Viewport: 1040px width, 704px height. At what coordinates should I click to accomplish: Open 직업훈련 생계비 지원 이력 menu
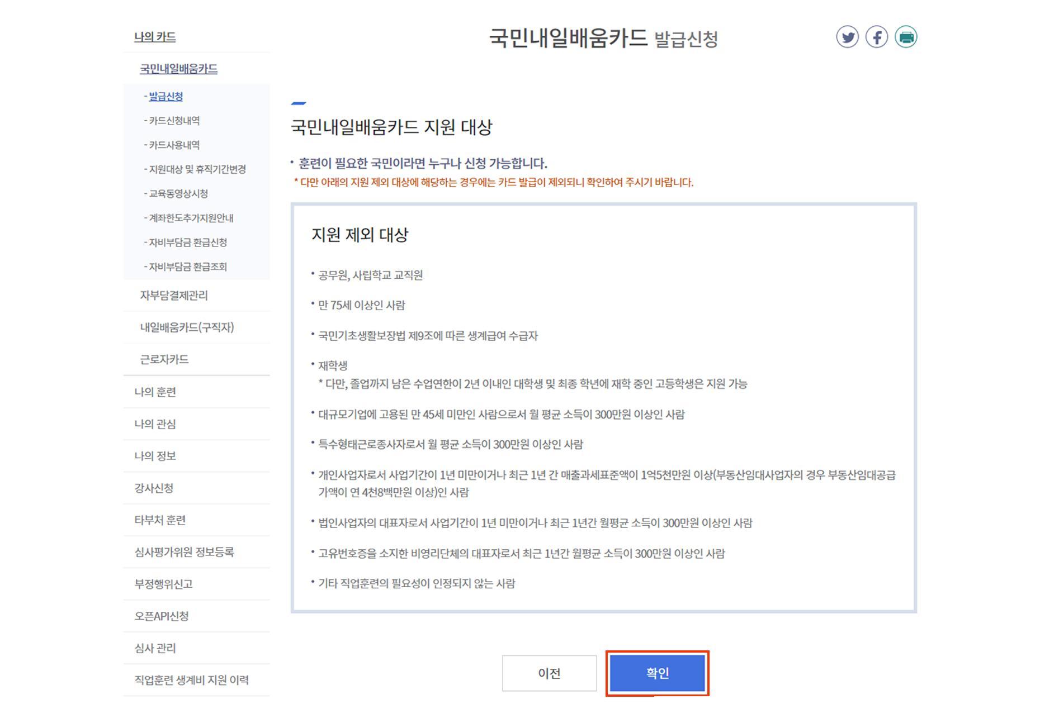(191, 680)
